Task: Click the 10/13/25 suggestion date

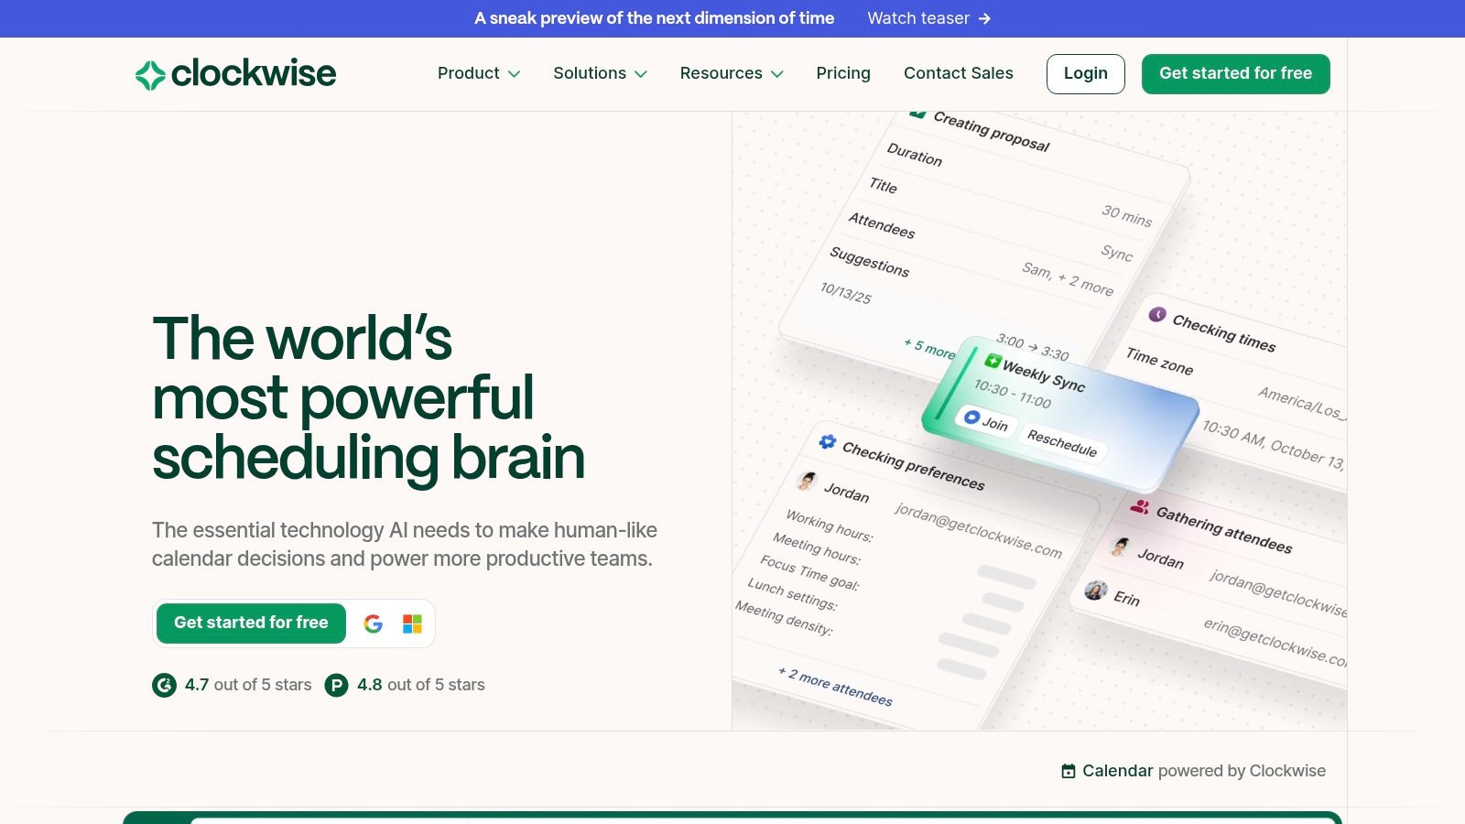Action: click(846, 293)
